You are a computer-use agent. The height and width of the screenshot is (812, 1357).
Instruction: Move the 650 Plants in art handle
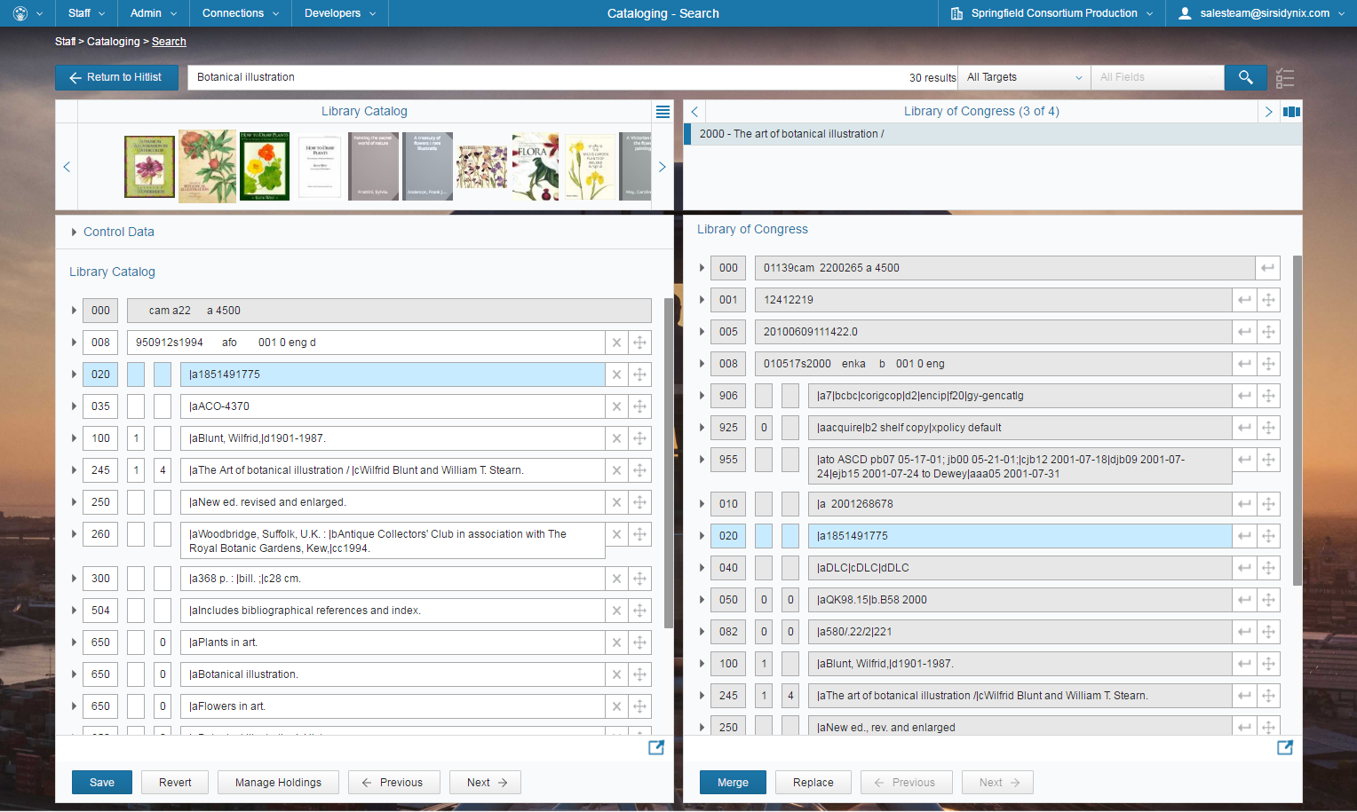[639, 643]
